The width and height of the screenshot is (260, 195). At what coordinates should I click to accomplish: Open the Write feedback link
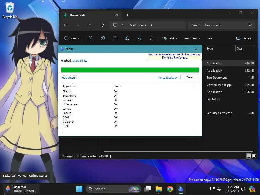tap(168, 78)
